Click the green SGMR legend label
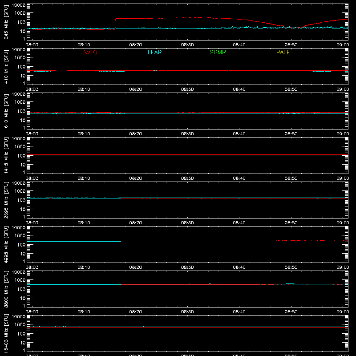 point(218,52)
